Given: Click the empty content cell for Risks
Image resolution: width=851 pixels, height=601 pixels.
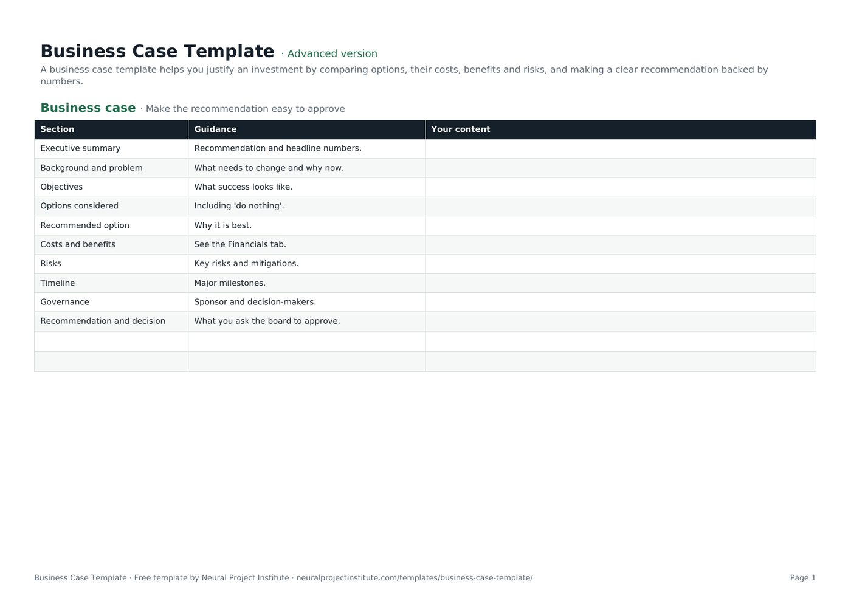Looking at the screenshot, I should click(621, 264).
